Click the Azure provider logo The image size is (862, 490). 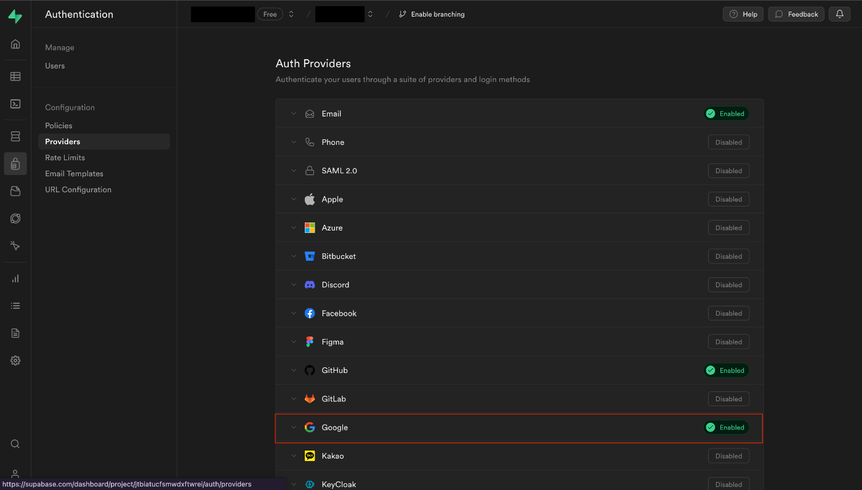click(310, 227)
